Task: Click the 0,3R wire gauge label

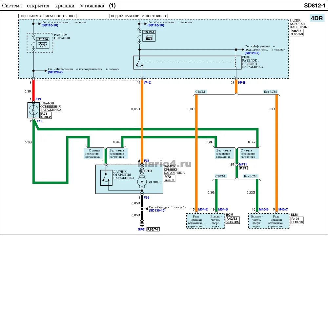Action: pos(28,92)
